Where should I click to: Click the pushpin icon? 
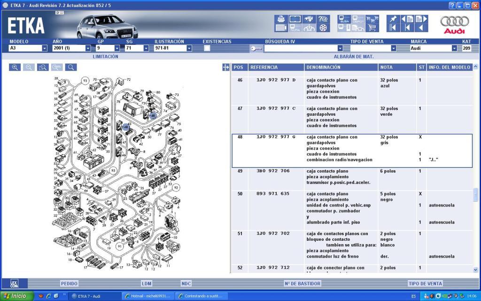point(393,19)
